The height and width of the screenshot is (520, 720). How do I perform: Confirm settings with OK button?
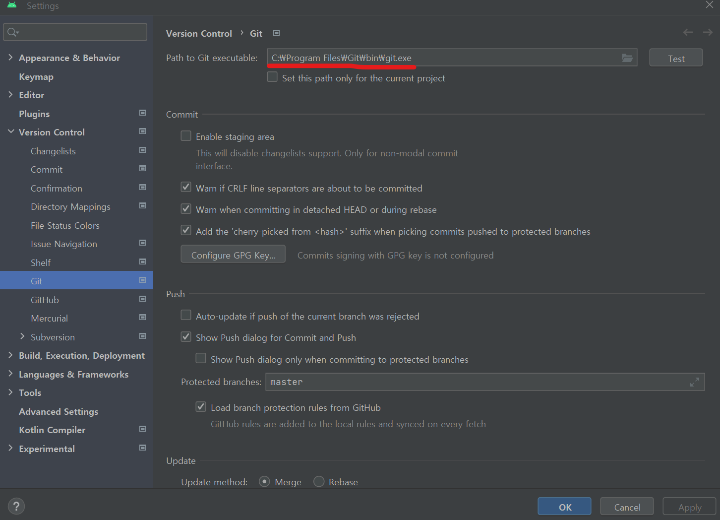(x=565, y=507)
